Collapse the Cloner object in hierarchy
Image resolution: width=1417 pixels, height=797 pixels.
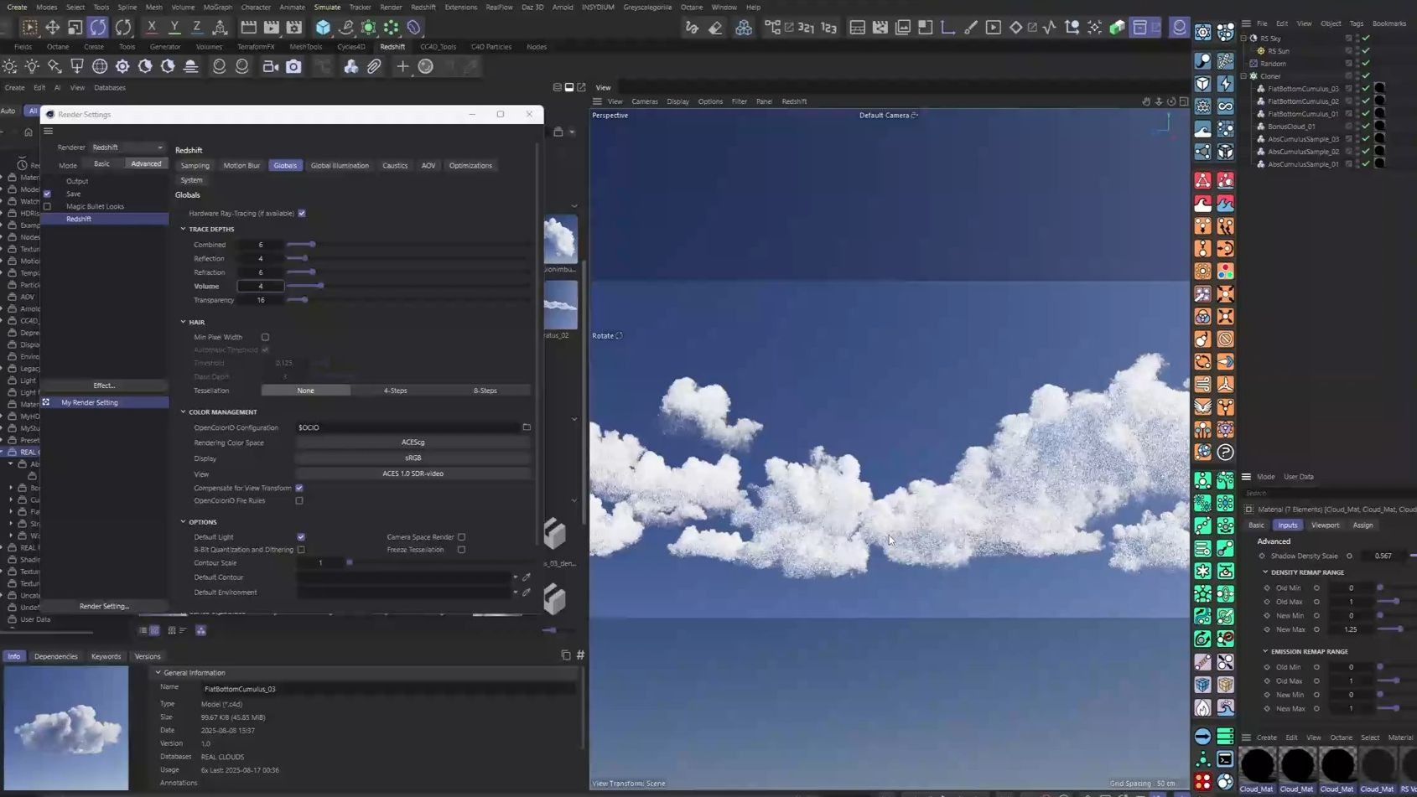[x=1244, y=76]
